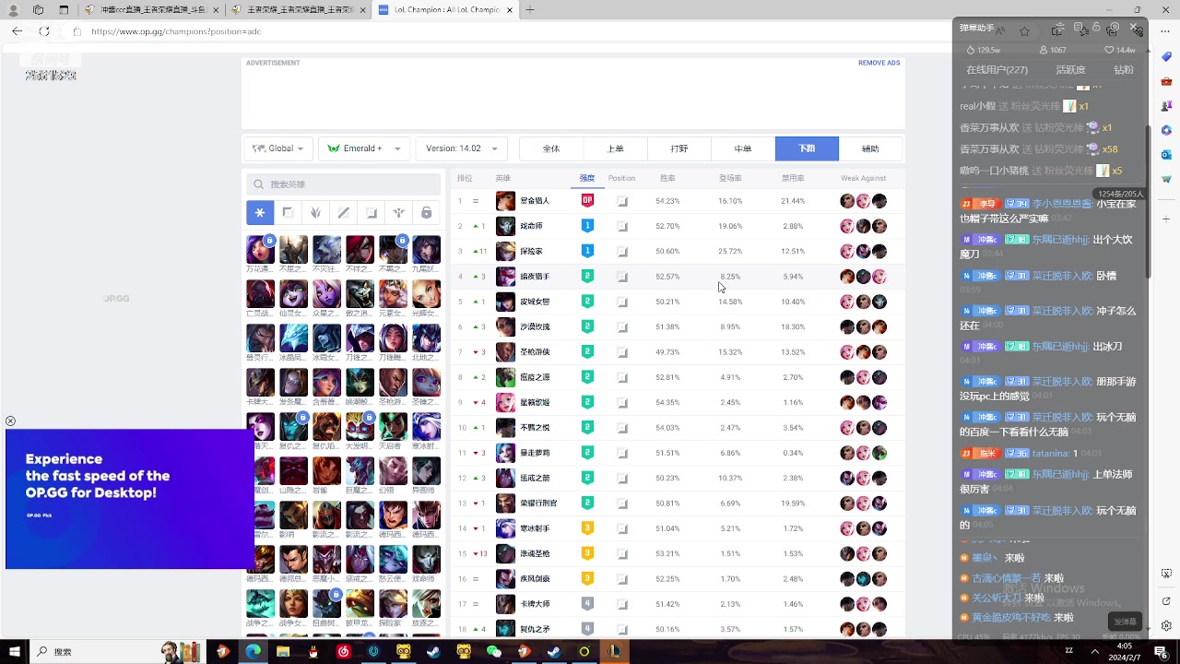Click the REMOVE ADS link
This screenshot has width=1180, height=664.
point(879,63)
